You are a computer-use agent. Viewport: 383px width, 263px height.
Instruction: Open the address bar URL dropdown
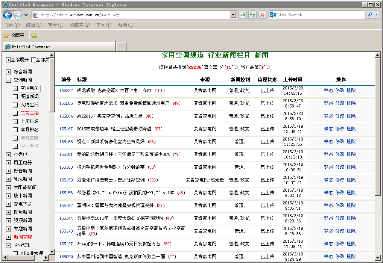[x=233, y=15]
